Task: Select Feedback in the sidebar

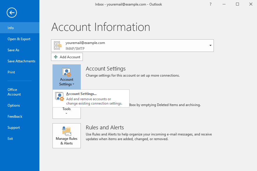Action: [20, 117]
